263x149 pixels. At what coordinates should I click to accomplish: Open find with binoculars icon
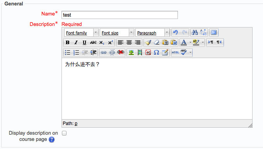click(195, 33)
